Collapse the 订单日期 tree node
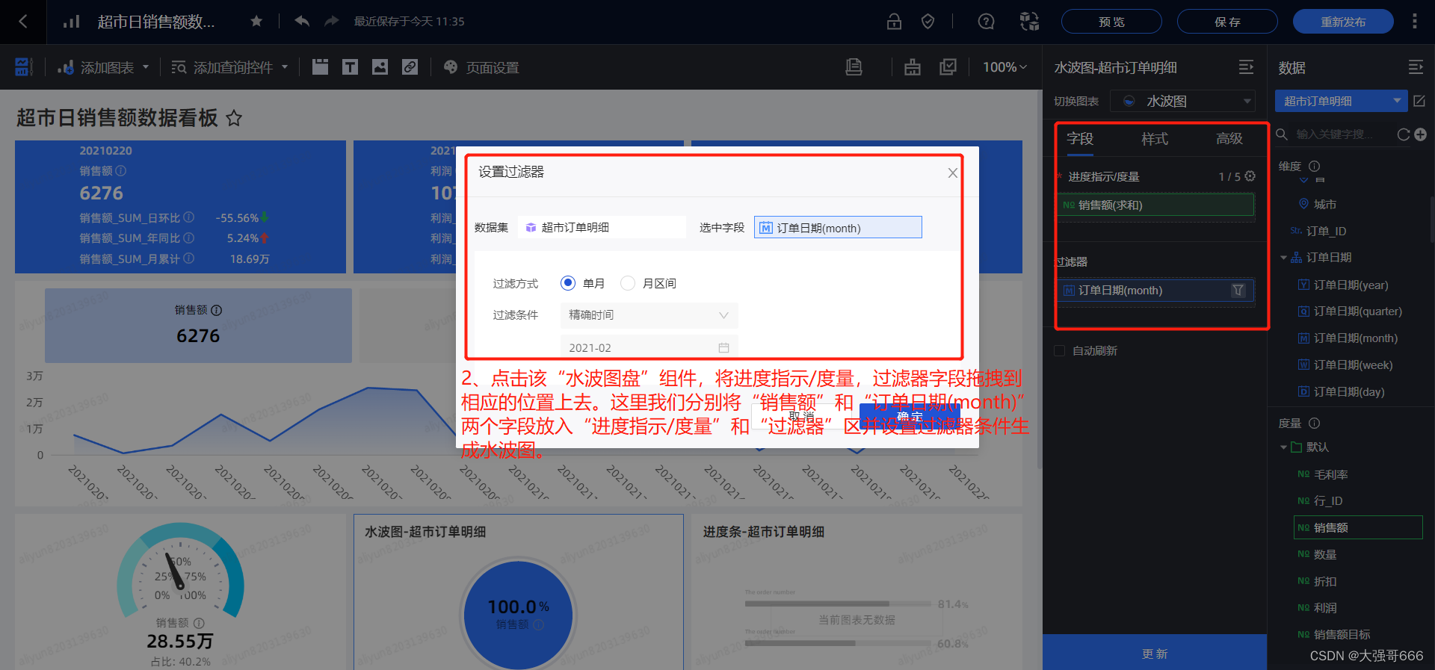Image resolution: width=1435 pixels, height=670 pixels. 1283,258
